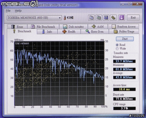Open the options wrench icon
This screenshot has width=146, height=118.
coord(113,18)
